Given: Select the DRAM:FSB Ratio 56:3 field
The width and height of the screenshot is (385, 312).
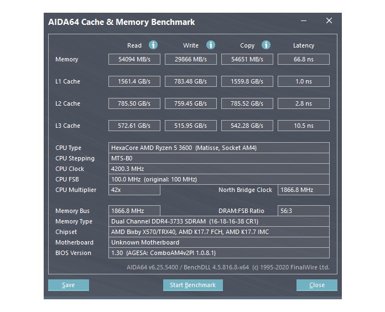Looking at the screenshot, I should coord(303,211).
